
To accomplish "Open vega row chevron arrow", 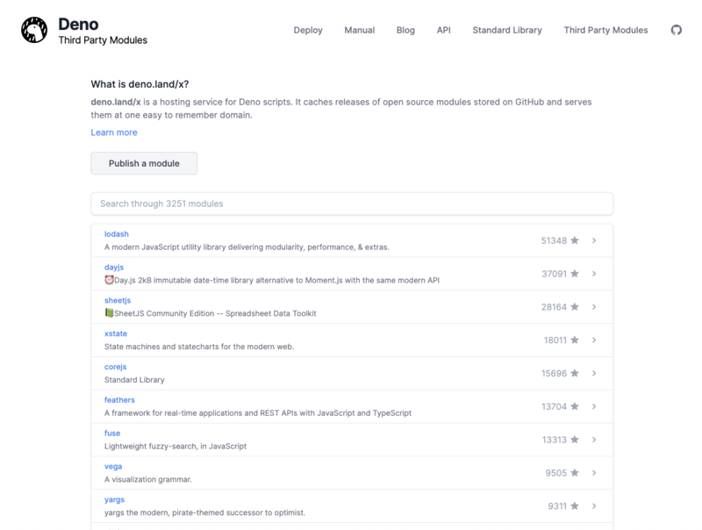I will (594, 473).
